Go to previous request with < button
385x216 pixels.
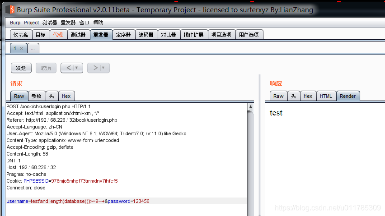click(69, 68)
